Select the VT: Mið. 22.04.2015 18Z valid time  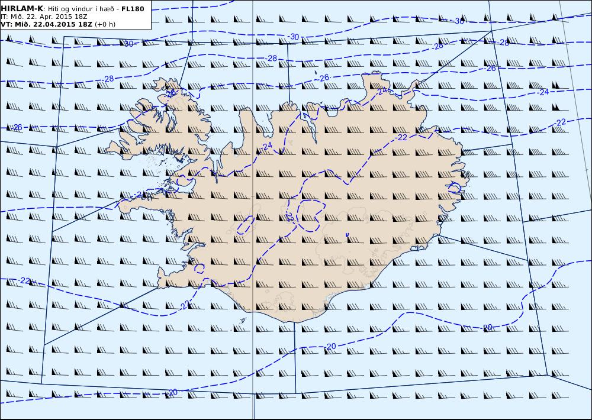tap(46, 24)
